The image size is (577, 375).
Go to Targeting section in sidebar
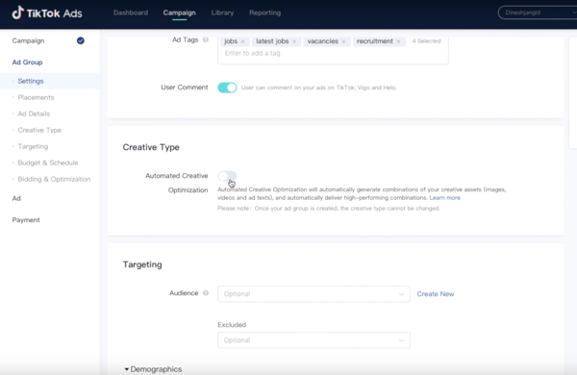pos(33,146)
